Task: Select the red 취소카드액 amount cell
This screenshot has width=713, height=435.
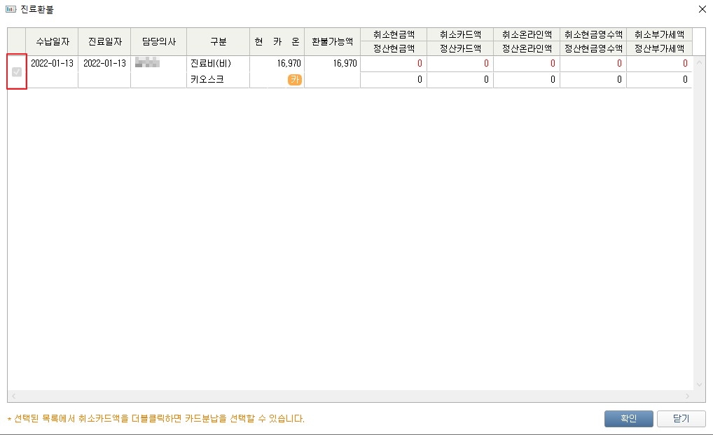Action: coord(459,64)
